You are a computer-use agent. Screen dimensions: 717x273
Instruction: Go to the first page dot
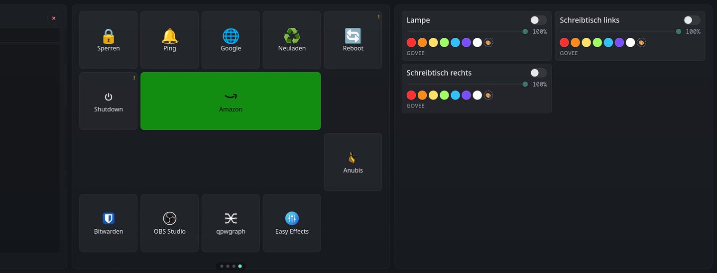coord(222,266)
